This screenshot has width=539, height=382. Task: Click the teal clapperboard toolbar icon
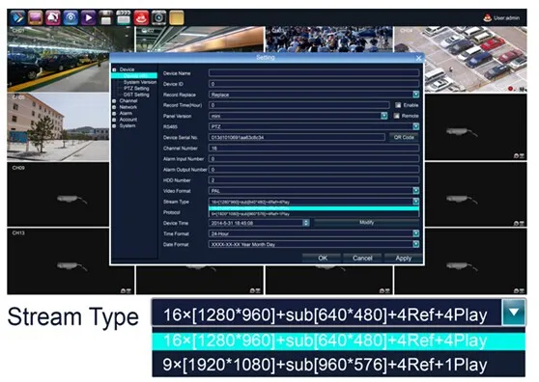[x=124, y=18]
